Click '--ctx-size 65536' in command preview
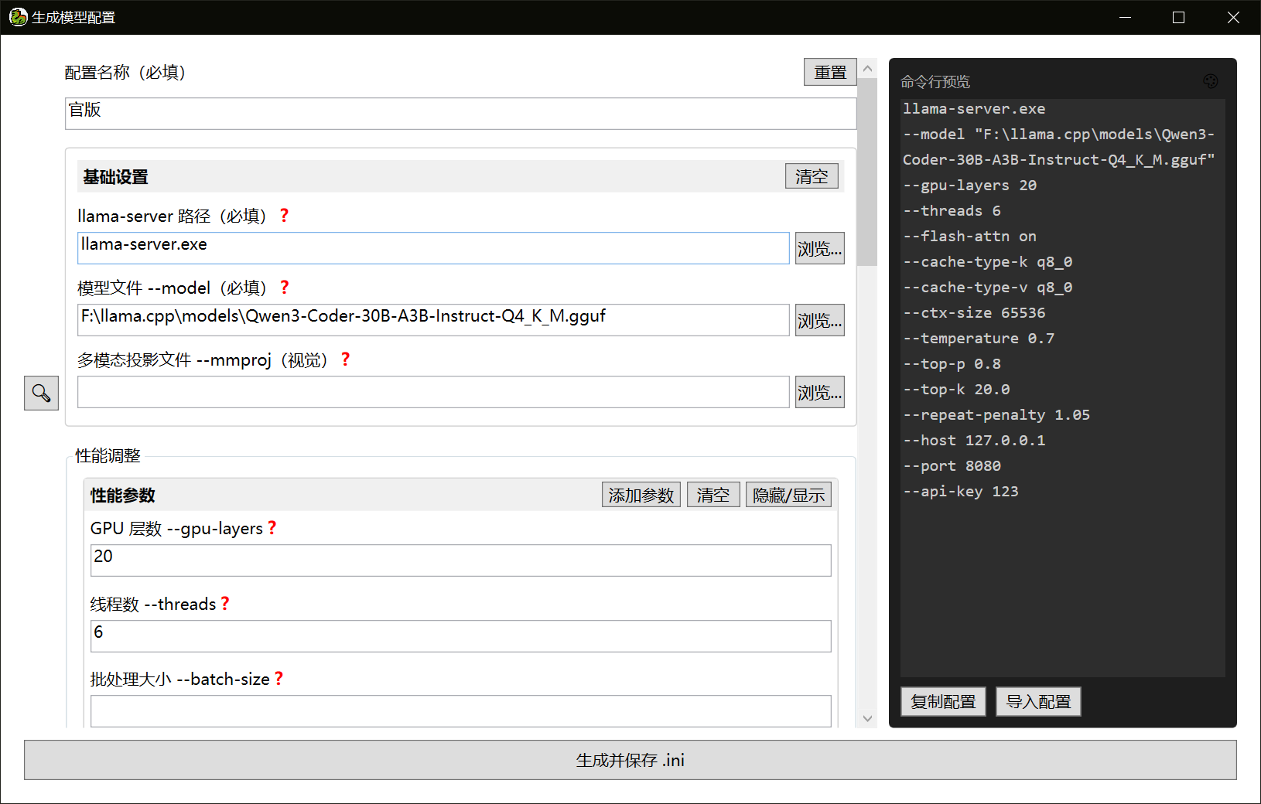The width and height of the screenshot is (1261, 804). (x=974, y=313)
